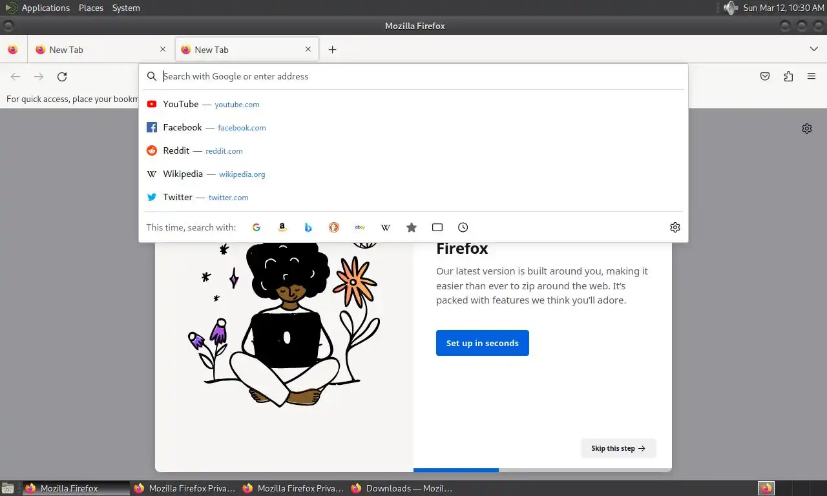The height and width of the screenshot is (496, 827).
Task: Choose the Twitter suggestion
Action: (x=413, y=197)
